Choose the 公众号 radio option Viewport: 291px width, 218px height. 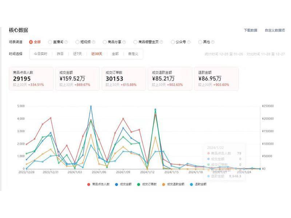coord(173,42)
